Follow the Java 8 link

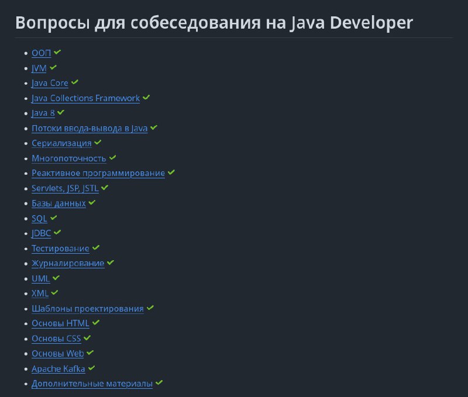pyautogui.click(x=43, y=113)
